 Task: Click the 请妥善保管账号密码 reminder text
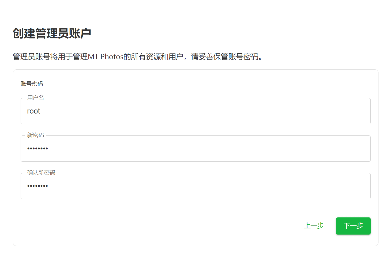[x=224, y=57]
